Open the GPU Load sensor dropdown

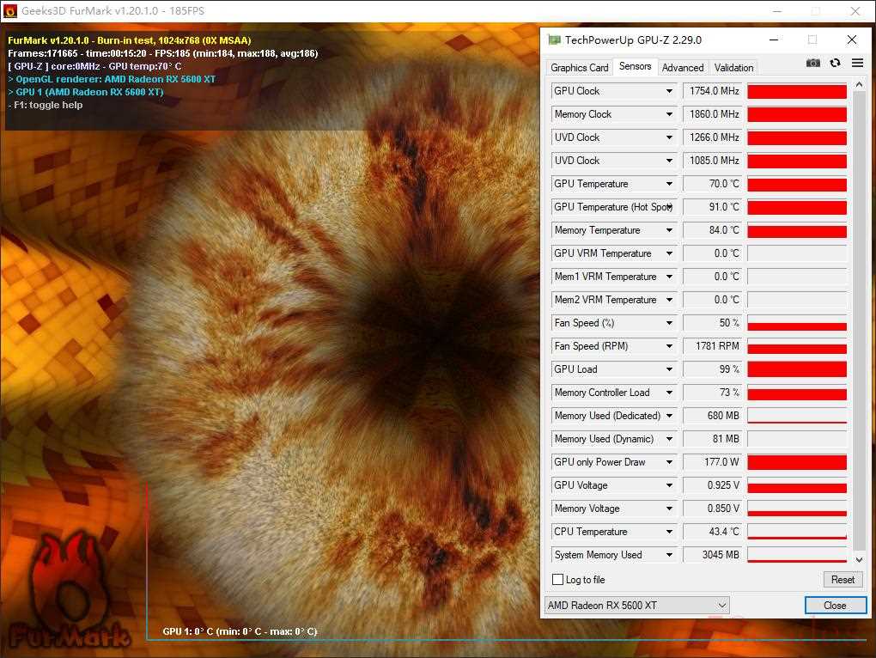(669, 369)
